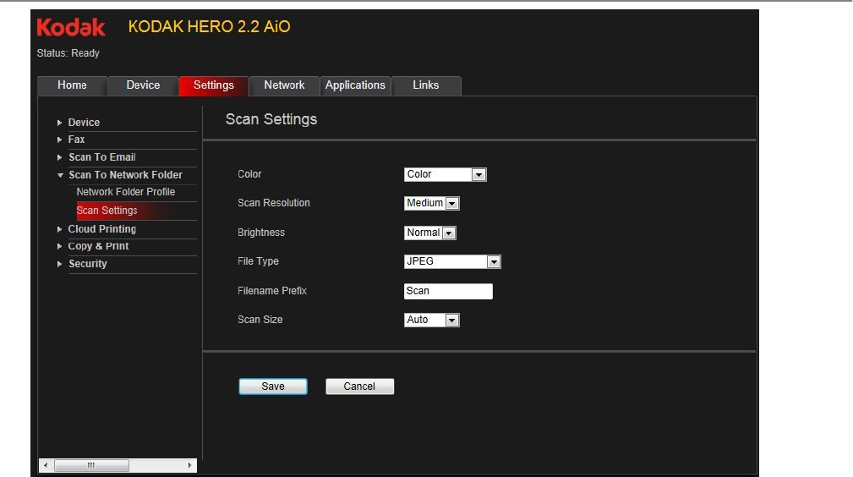The width and height of the screenshot is (853, 477).
Task: Open Security in sidebar
Action: point(88,264)
